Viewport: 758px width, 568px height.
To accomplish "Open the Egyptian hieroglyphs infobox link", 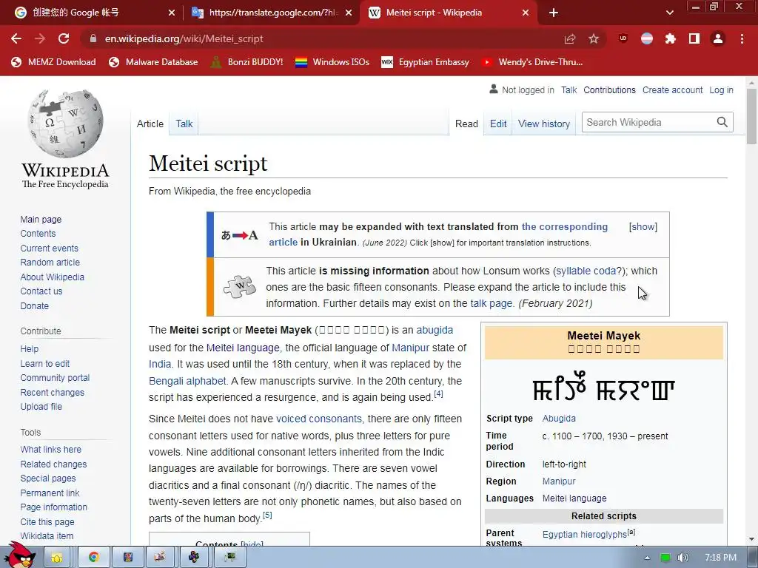I will coord(585,534).
